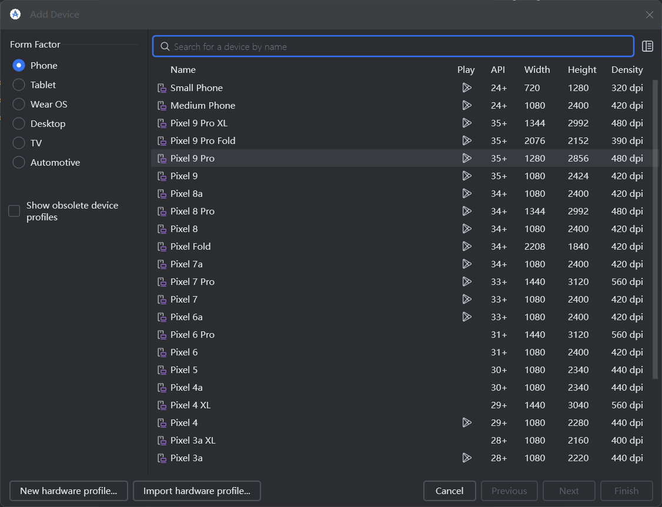Click the 3040 height value

coord(578,405)
